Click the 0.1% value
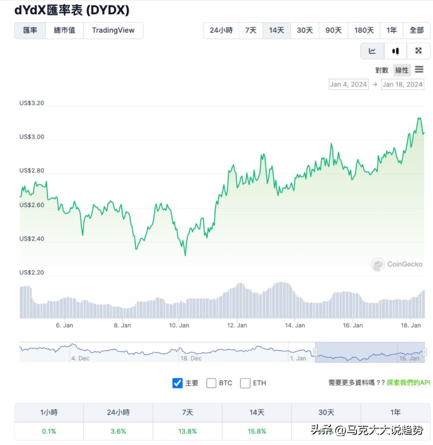433x445 pixels. [49, 431]
